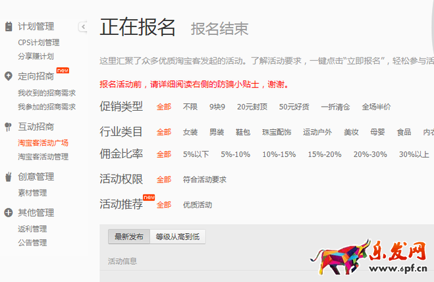Select the 10%-15% commission rate filter
Viewport: 434px width, 282px height.
(x=279, y=155)
